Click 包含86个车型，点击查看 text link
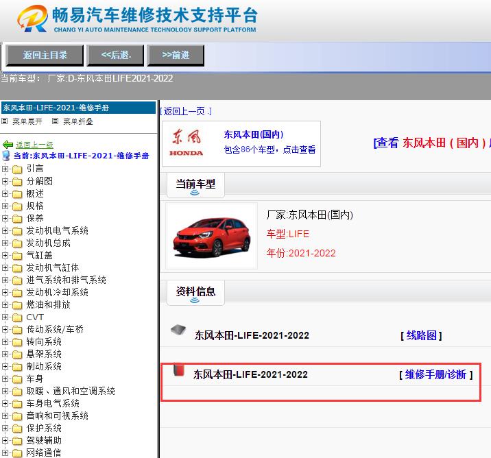This screenshot has height=458, width=491. (270, 149)
